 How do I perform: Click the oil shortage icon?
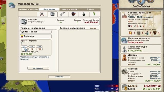tap(141, 26)
